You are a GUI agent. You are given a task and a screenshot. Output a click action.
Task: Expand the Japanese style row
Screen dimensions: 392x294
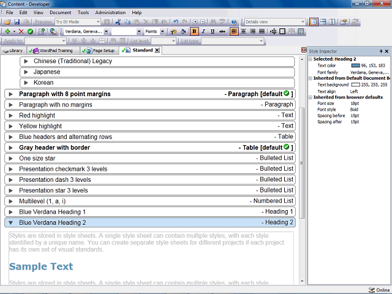pyautogui.click(x=26, y=72)
